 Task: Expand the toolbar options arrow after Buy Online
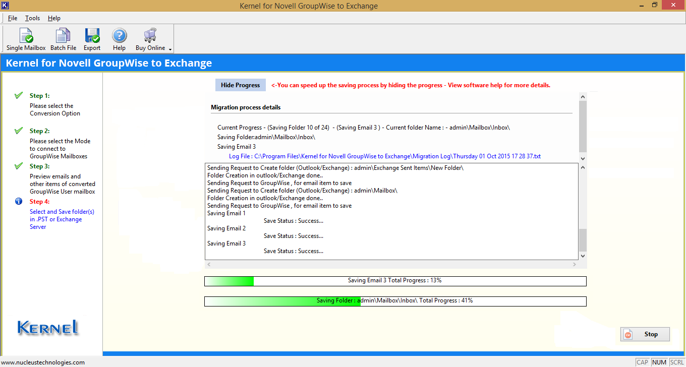(170, 49)
